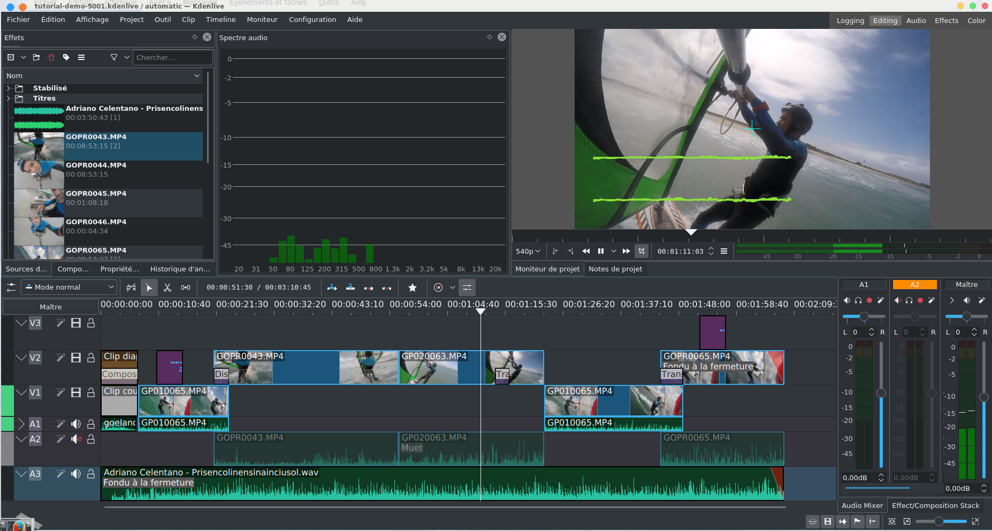Open the 540p resolution dropdown
The image size is (992, 531).
528,251
